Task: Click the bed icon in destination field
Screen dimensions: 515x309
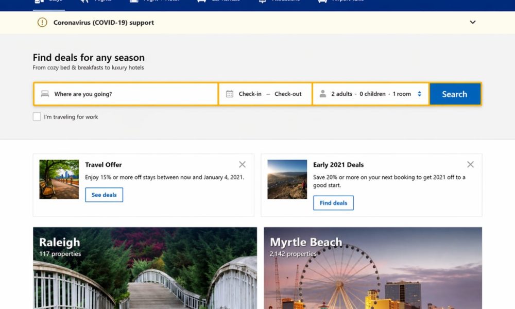Action: [45, 94]
